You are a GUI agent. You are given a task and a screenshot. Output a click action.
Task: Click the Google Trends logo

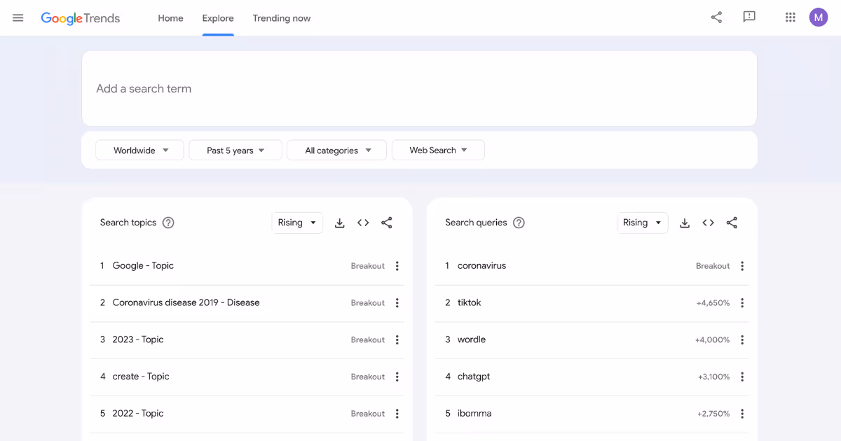pos(80,18)
